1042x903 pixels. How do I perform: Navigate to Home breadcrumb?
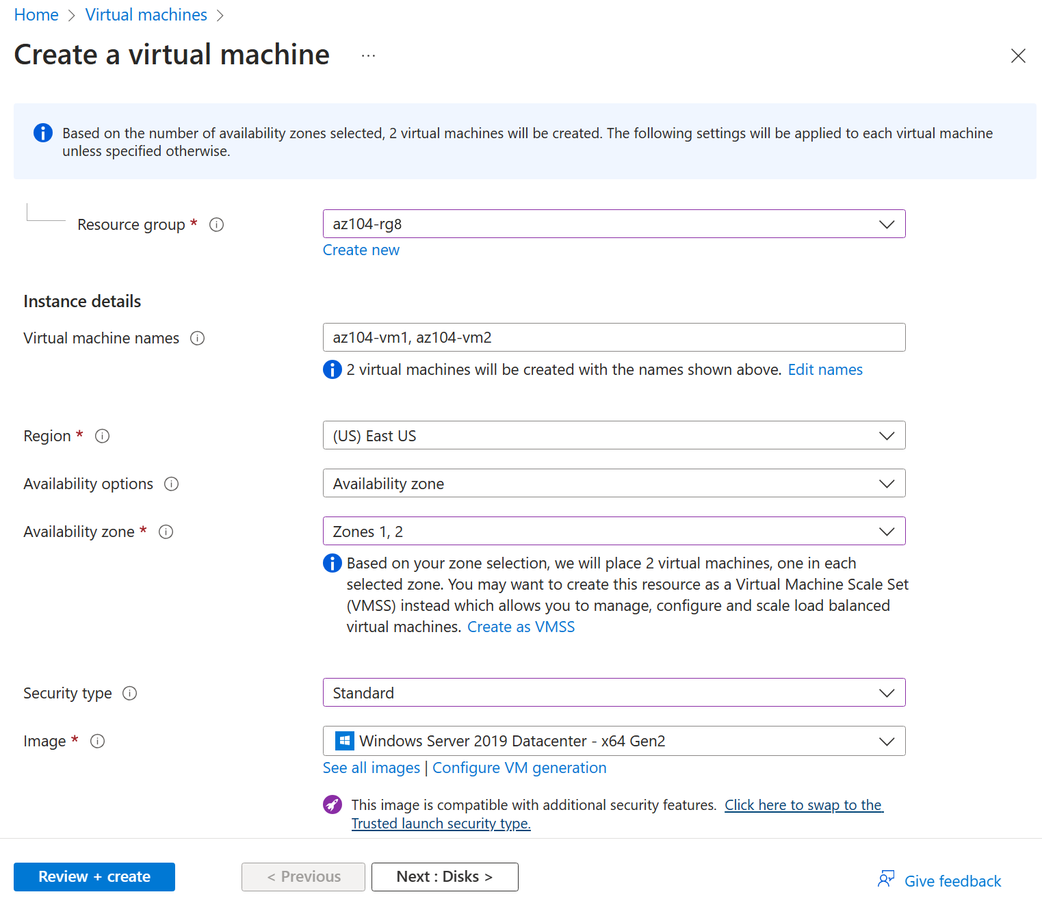coord(36,14)
